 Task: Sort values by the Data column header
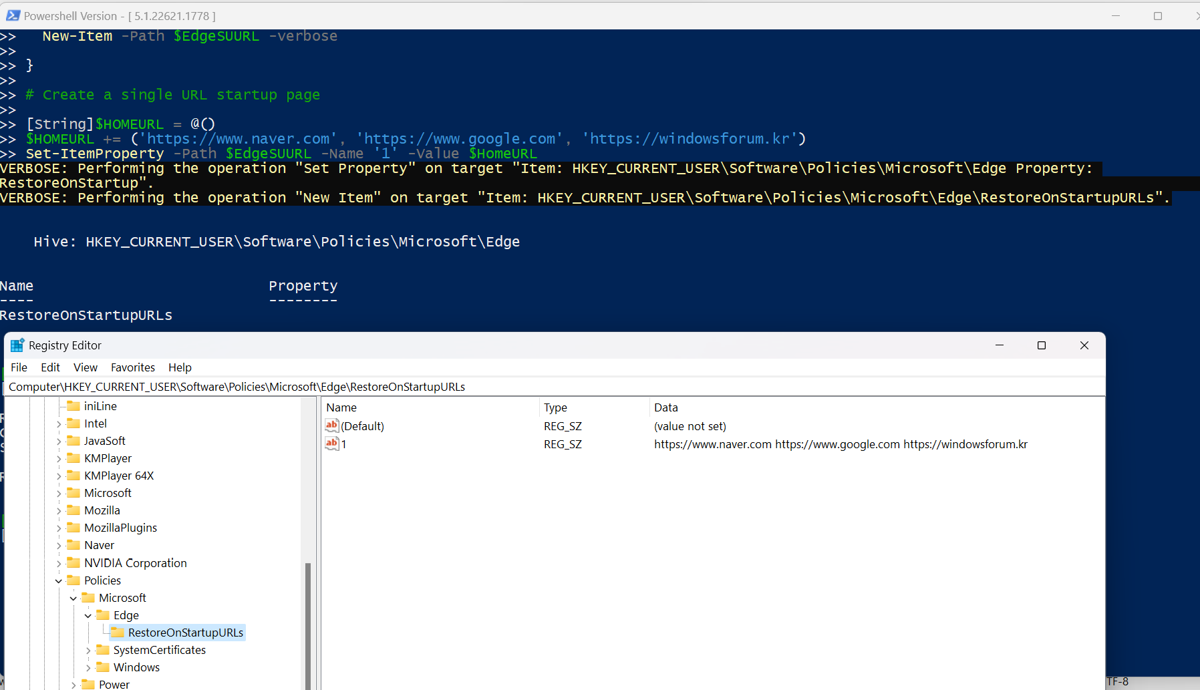click(x=877, y=407)
